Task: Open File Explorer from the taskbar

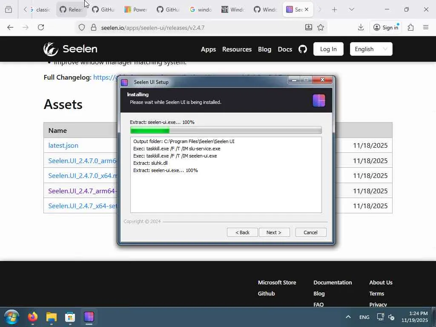Action: click(52, 317)
